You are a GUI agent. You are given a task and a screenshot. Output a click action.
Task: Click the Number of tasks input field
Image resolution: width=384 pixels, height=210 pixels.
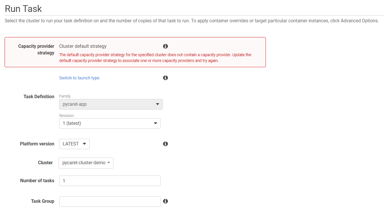110,181
